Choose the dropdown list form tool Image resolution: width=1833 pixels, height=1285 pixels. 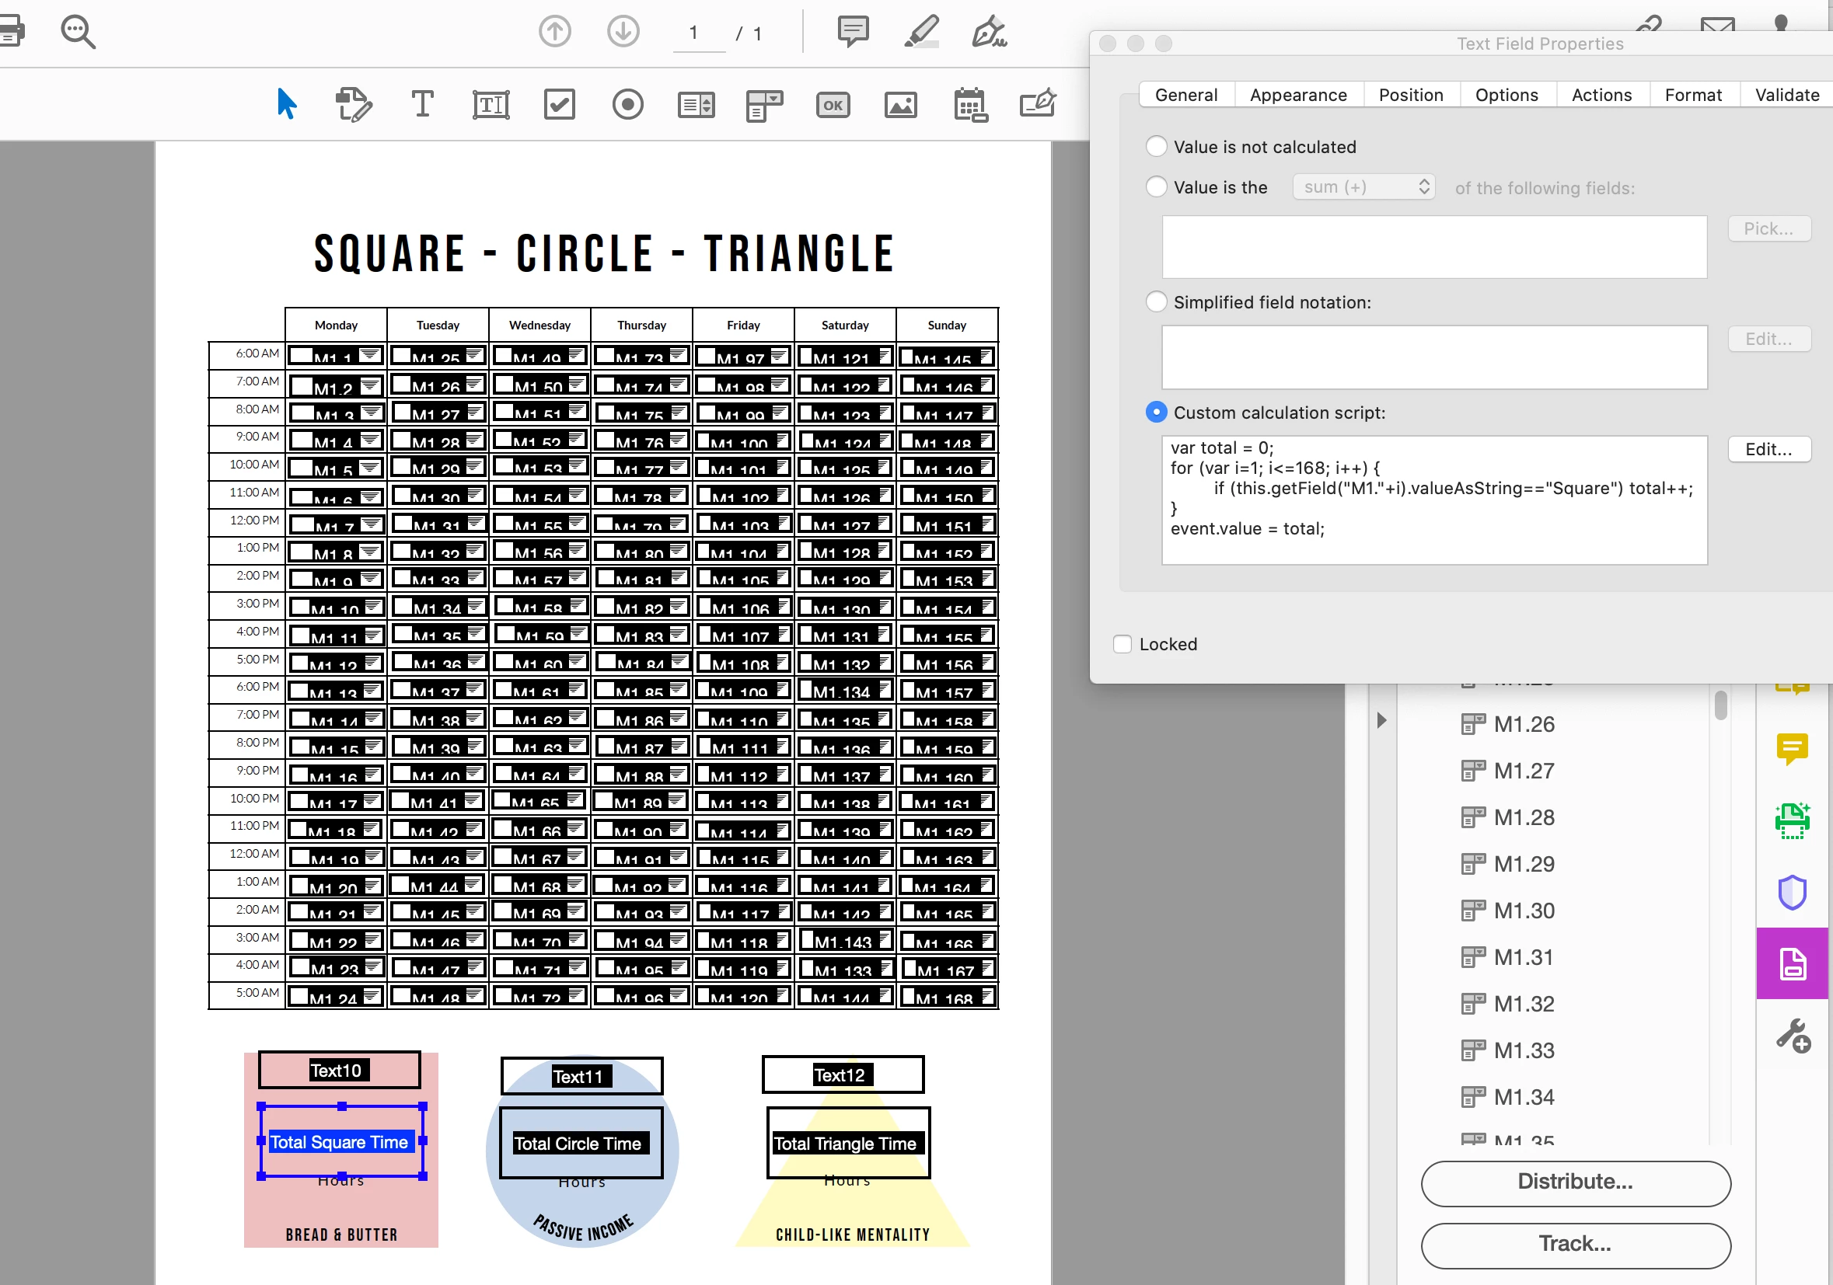764,104
